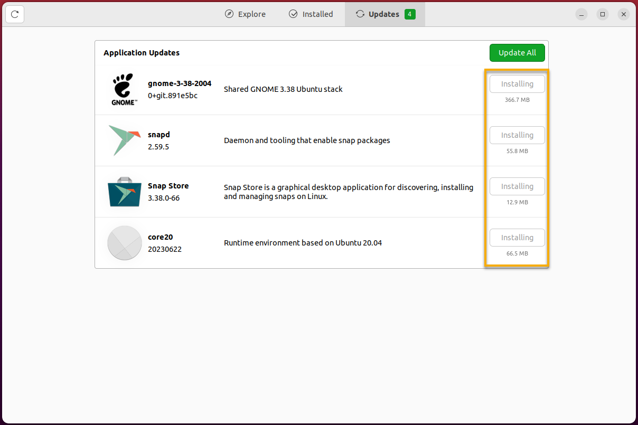
Task: Click Installing button for core20
Action: (517, 238)
